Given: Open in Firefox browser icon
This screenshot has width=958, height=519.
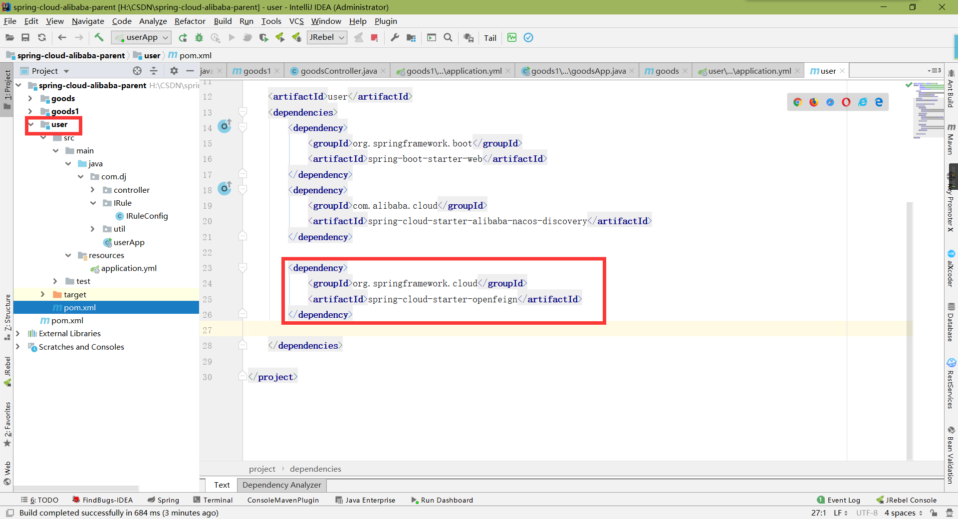Looking at the screenshot, I should tap(814, 102).
